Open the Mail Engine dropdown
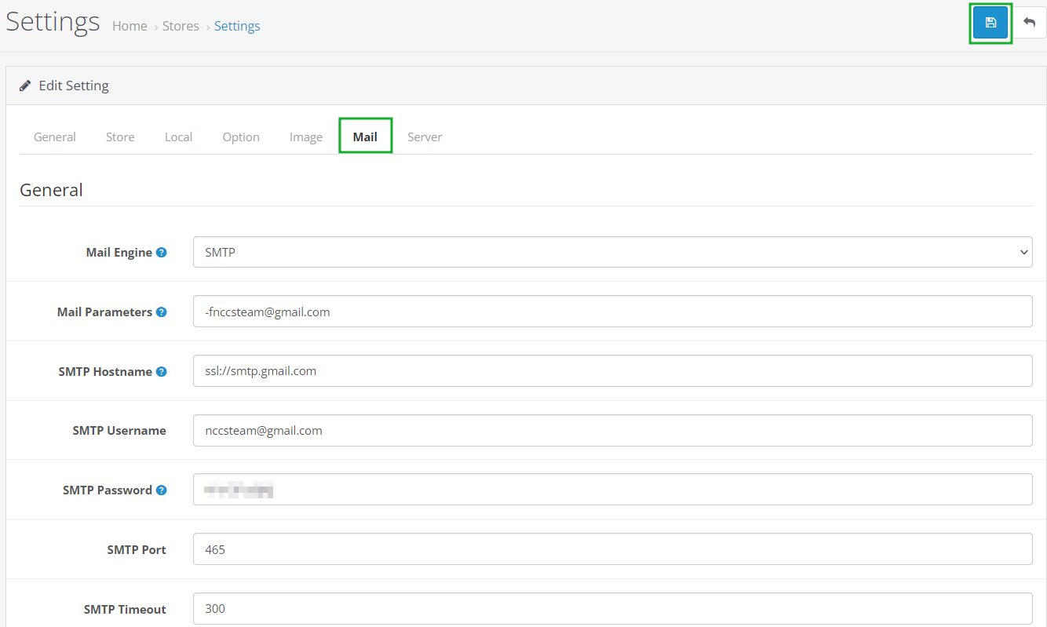This screenshot has width=1047, height=627. 612,252
